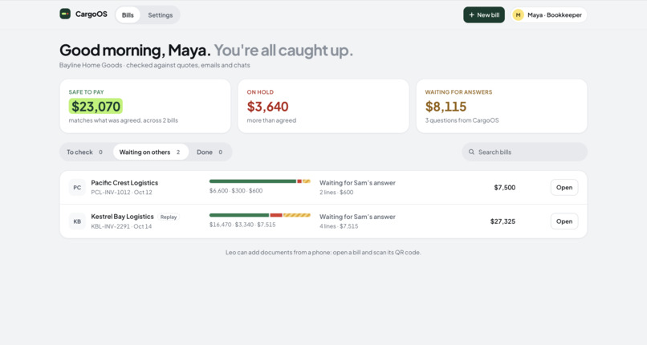Image resolution: width=647 pixels, height=345 pixels.
Task: Click the Safe to pay $23,070 card
Action: pyautogui.click(x=145, y=107)
